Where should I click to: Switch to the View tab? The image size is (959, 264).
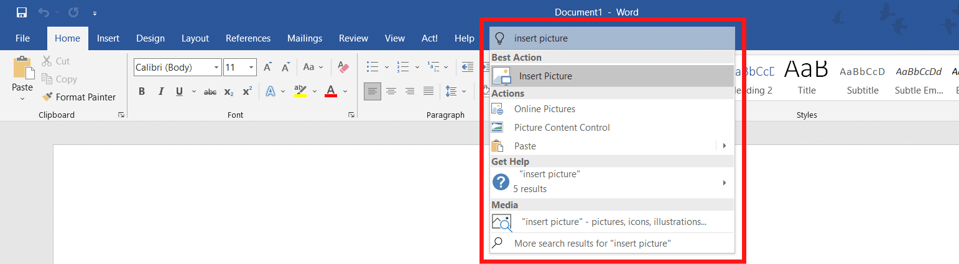tap(395, 38)
